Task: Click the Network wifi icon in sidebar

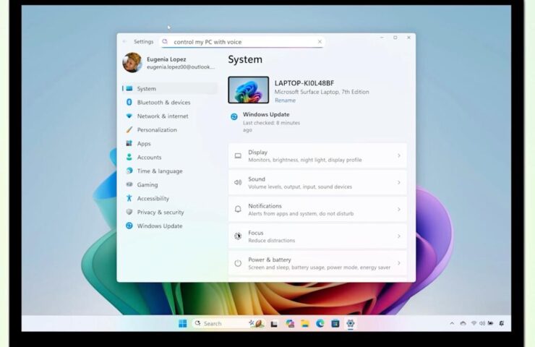Action: click(x=129, y=116)
